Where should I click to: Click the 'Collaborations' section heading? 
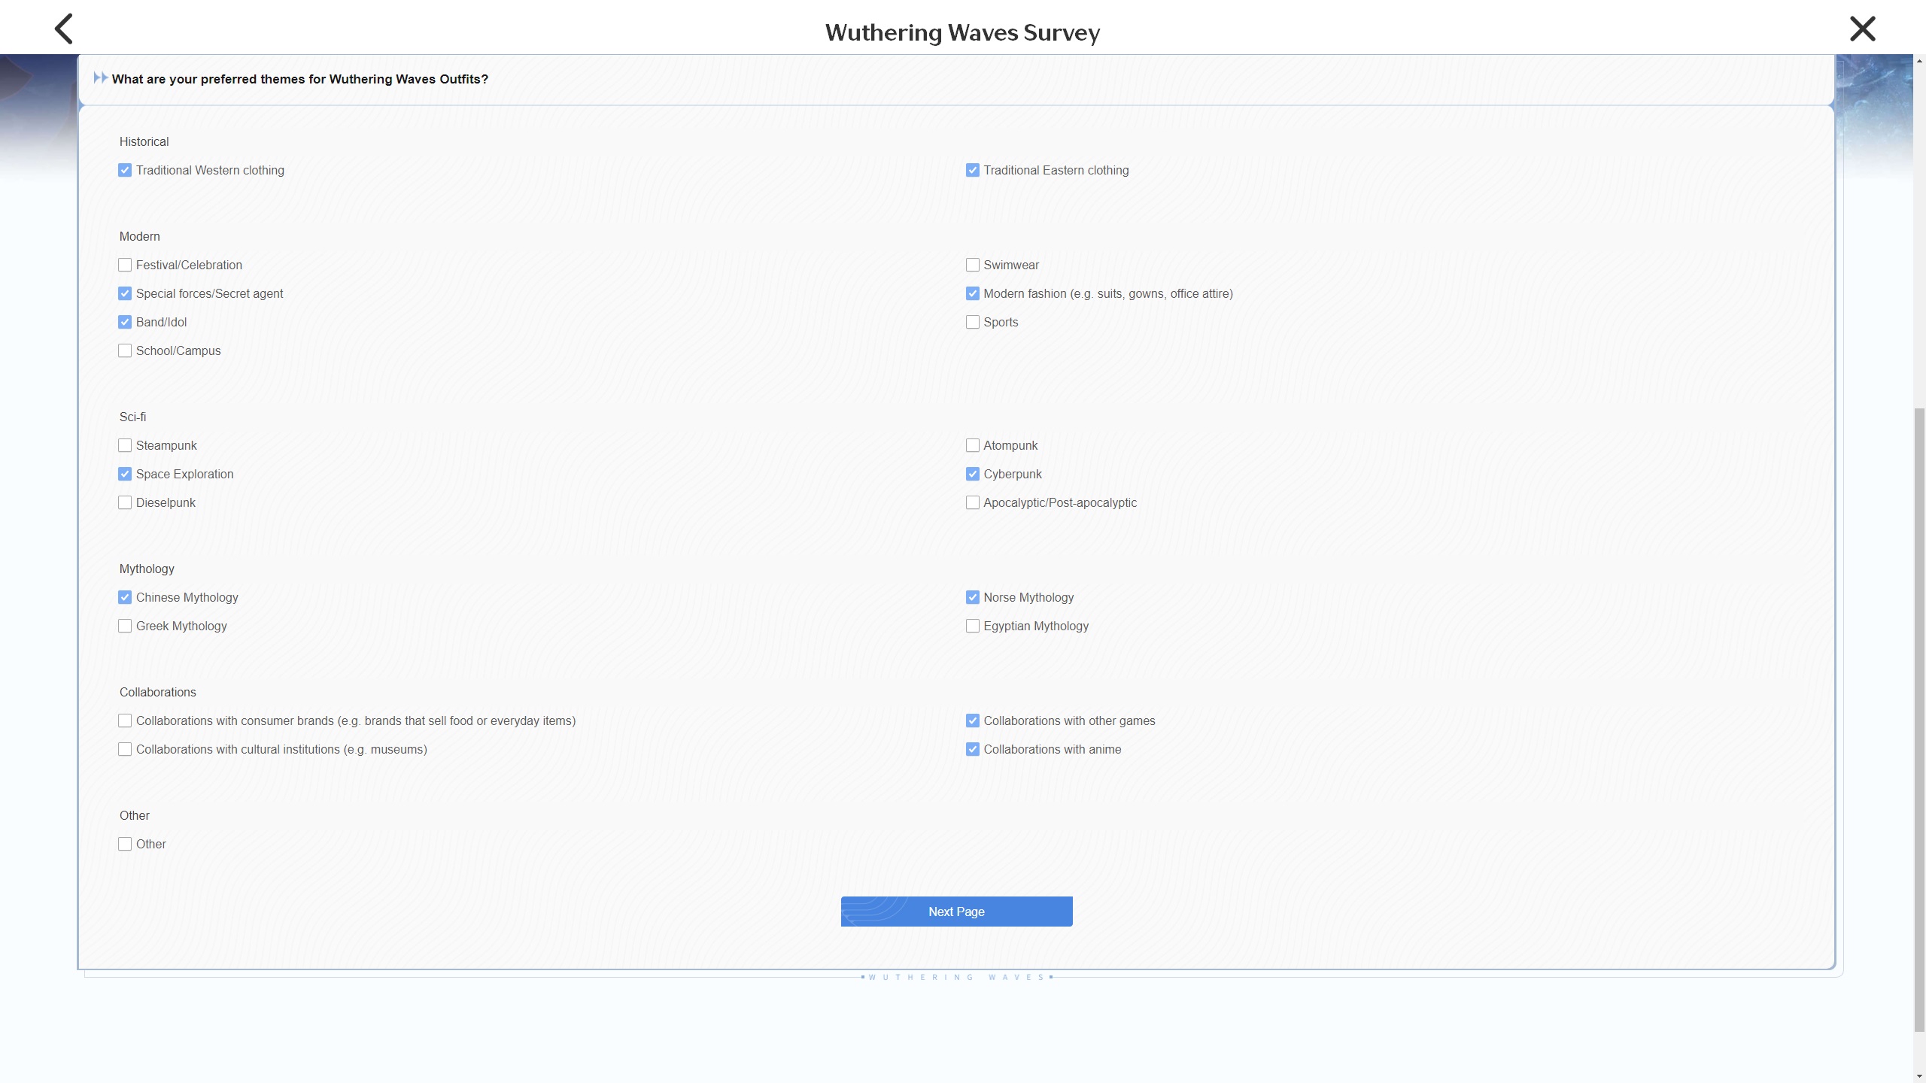157,692
